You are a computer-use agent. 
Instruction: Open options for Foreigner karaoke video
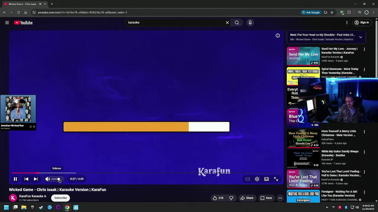(364, 192)
